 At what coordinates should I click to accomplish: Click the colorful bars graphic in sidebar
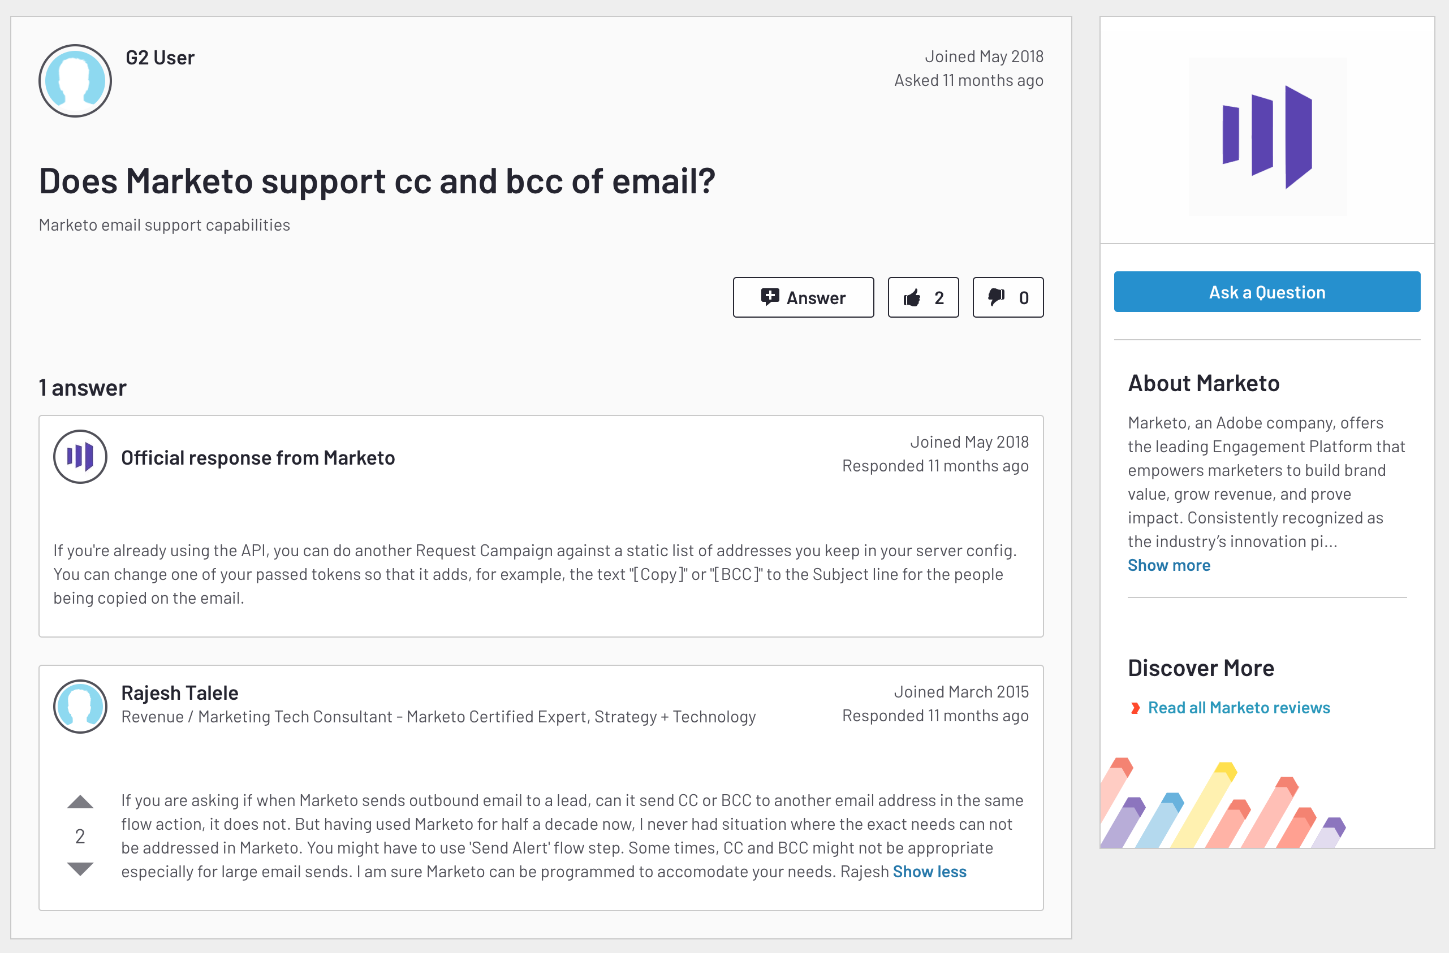tap(1224, 803)
